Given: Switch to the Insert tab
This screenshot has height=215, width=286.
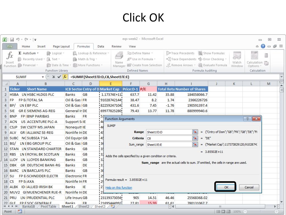Looking at the screenshot, I should (41, 46).
